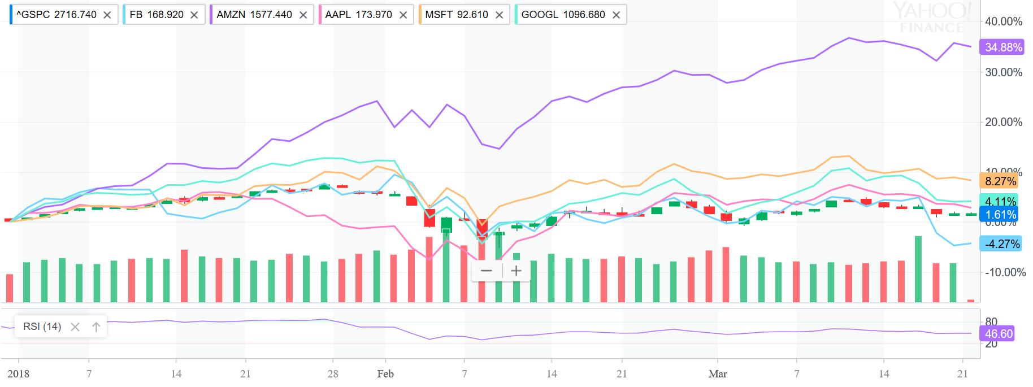Viewport: 1033px width, 387px height.
Task: Remove the MSFT comparison symbol
Action: 499,15
